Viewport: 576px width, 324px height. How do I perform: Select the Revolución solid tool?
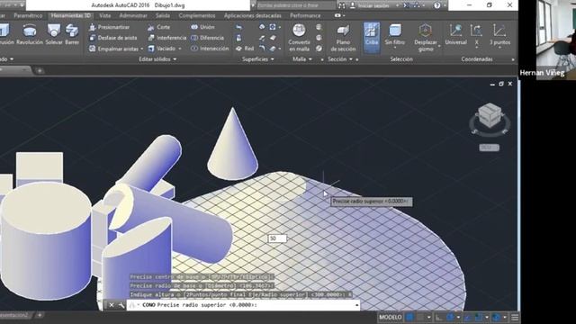click(x=30, y=34)
